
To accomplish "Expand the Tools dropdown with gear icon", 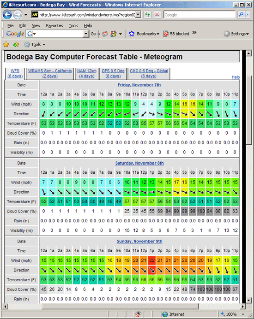I will [35, 44].
